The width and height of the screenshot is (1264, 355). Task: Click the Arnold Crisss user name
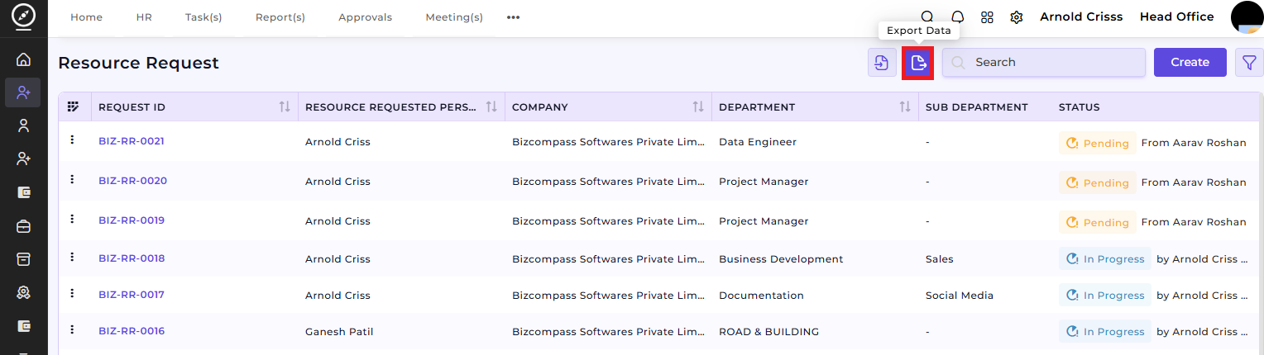click(1081, 17)
